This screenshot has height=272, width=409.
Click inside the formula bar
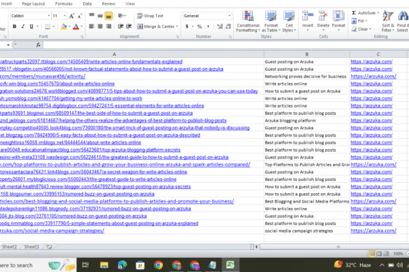pyautogui.click(x=224, y=45)
